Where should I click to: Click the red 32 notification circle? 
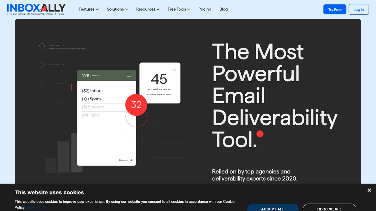(x=136, y=104)
